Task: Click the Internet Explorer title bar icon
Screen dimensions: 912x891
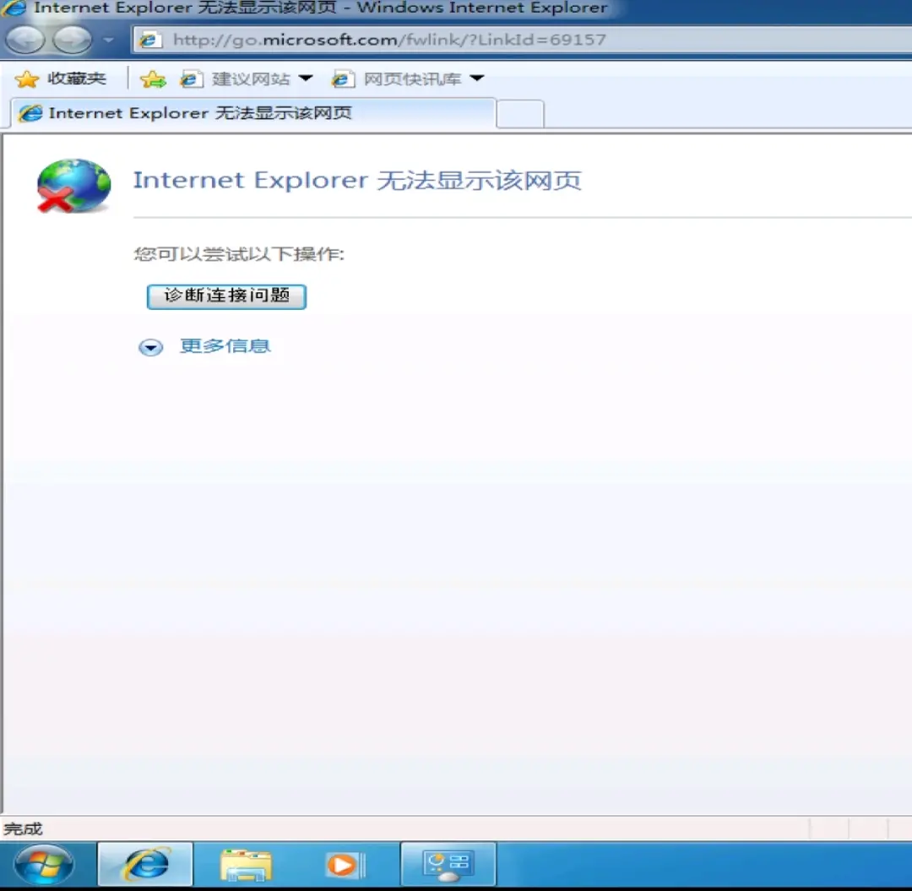Action: click(14, 8)
